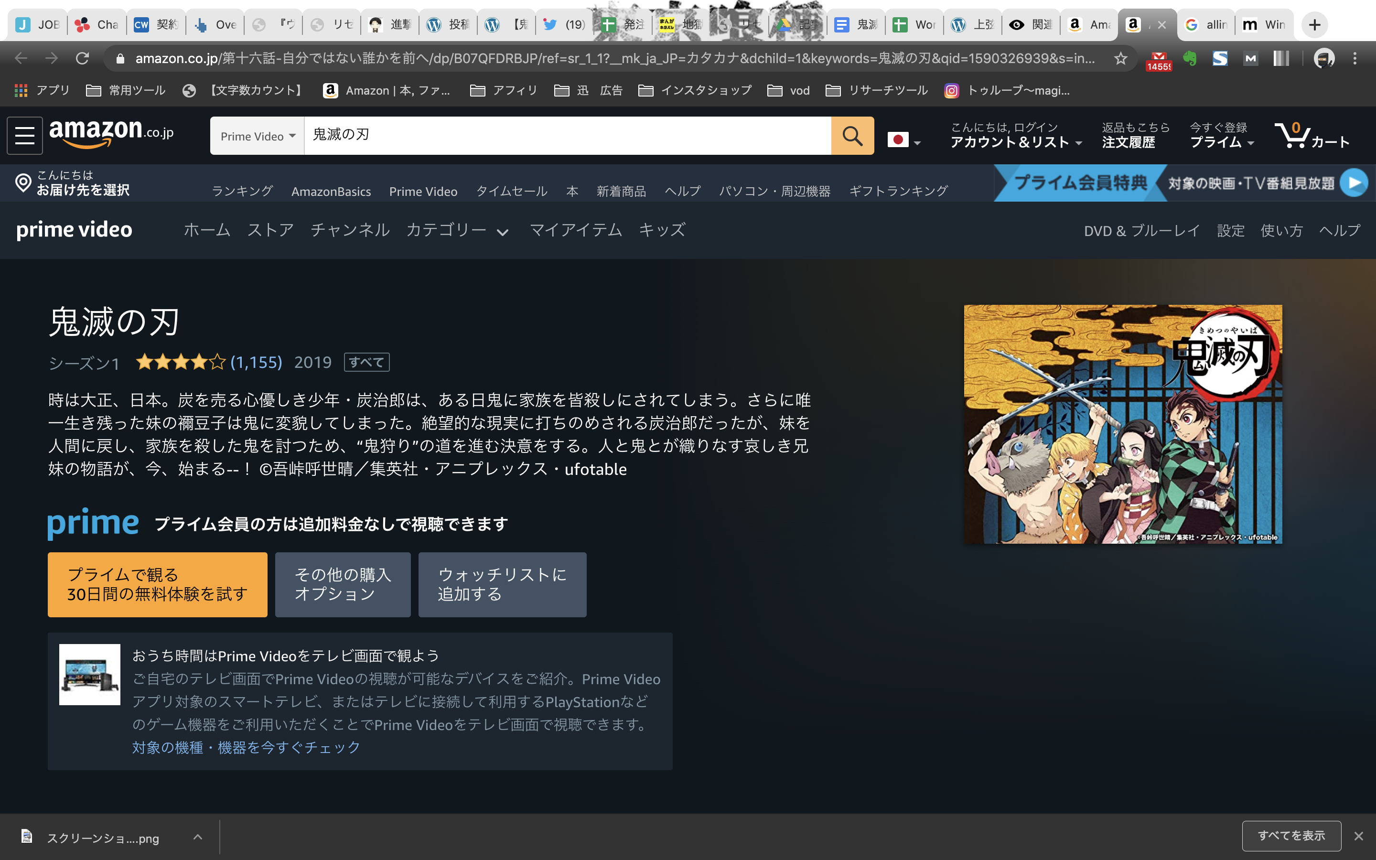Go to prime video ストア tab
Viewport: 1376px width, 860px height.
click(270, 230)
